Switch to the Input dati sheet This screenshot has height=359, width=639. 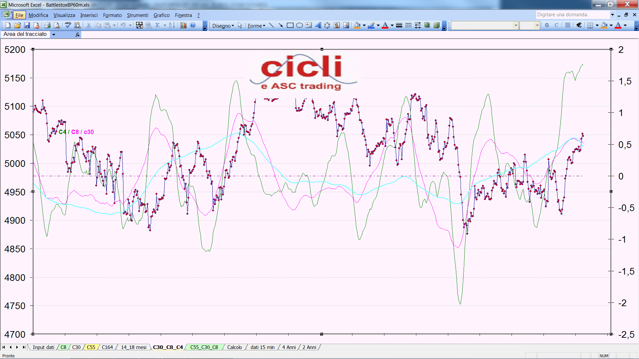(43, 347)
